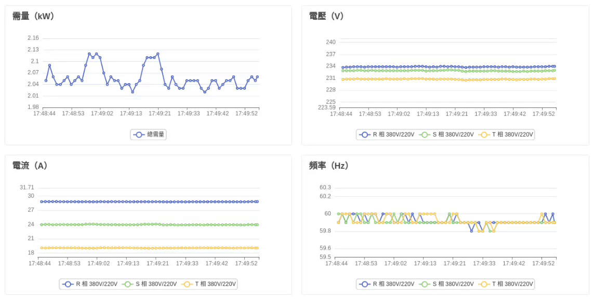Click 17:49:42 on 電流 chart time axis
The image size is (594, 299).
216,263
